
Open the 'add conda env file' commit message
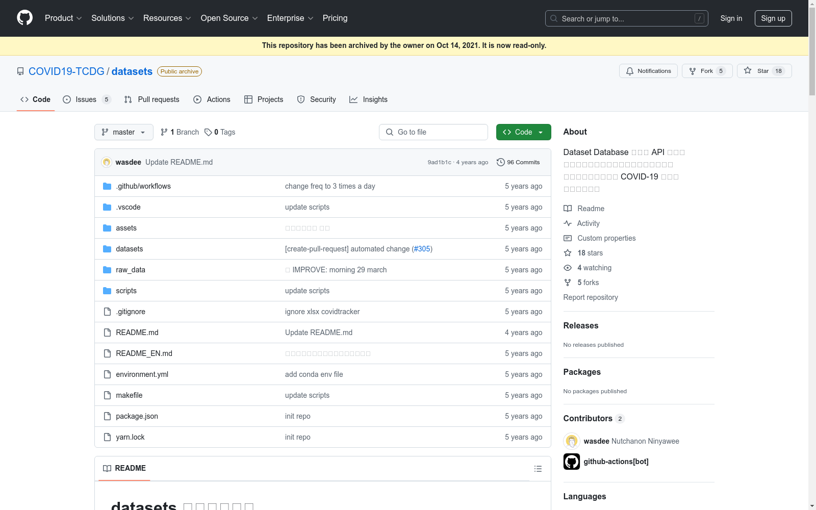pyautogui.click(x=314, y=374)
